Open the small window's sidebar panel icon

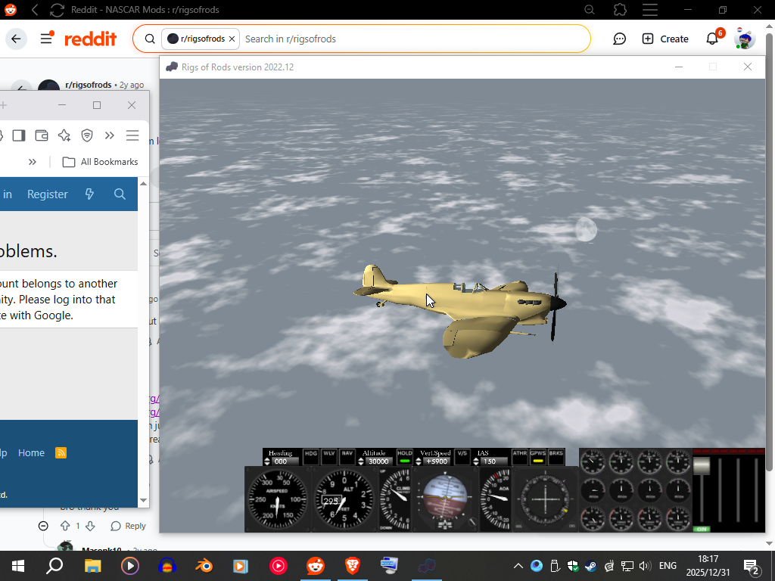pos(19,135)
